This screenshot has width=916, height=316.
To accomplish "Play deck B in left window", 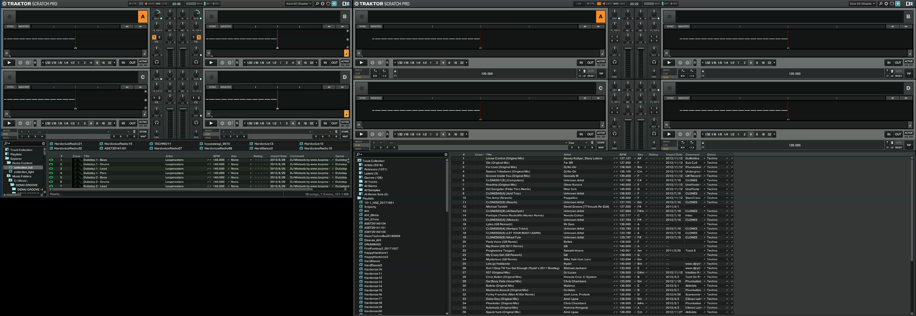I will (x=211, y=63).
